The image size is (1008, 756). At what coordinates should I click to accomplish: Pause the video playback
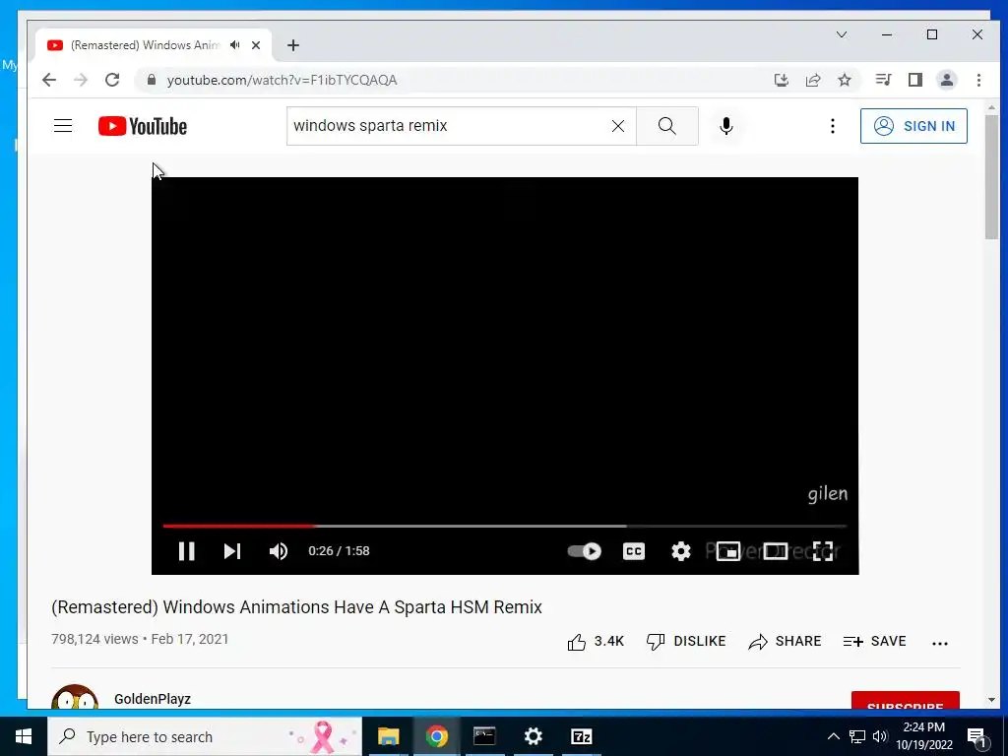(x=186, y=551)
